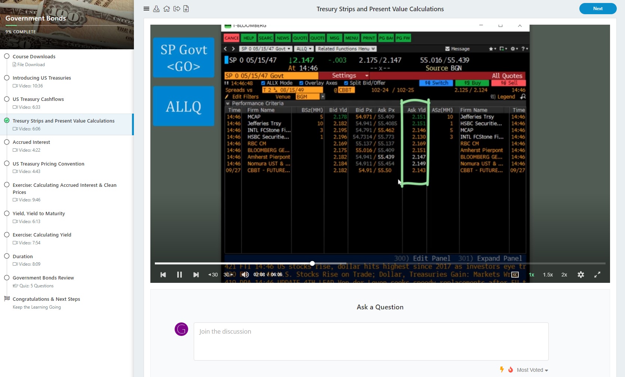Skip to the previous video track
The width and height of the screenshot is (625, 377).
[x=163, y=275]
